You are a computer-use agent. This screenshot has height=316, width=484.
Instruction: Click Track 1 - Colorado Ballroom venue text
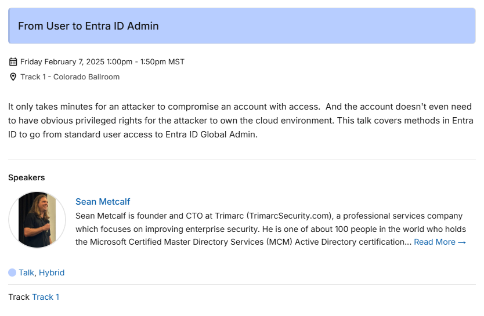[70, 77]
